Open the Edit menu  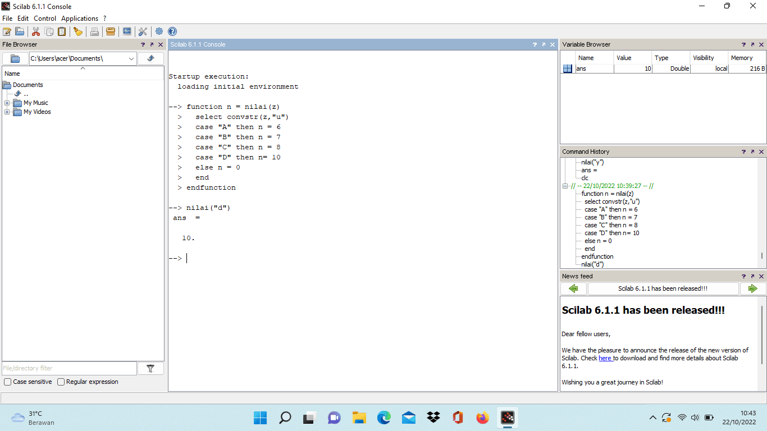click(x=23, y=19)
